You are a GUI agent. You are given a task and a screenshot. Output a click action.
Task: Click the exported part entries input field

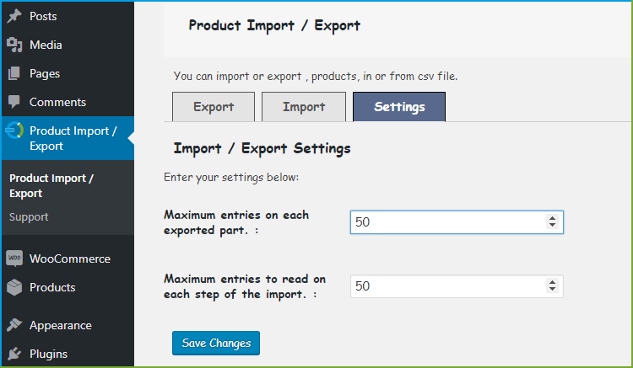point(447,222)
